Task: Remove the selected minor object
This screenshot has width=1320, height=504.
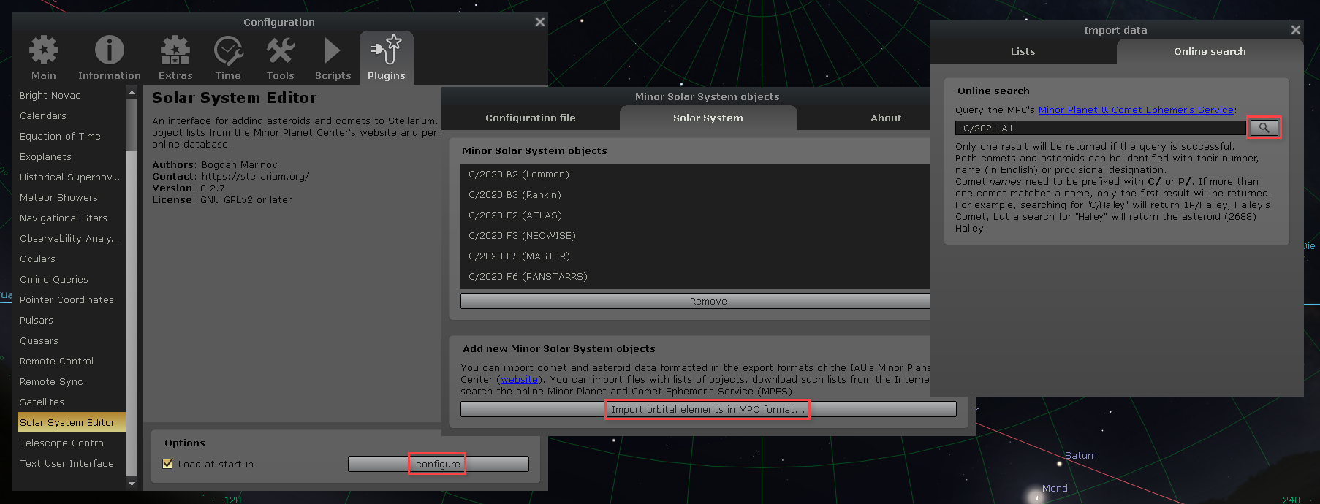Action: tap(695, 301)
